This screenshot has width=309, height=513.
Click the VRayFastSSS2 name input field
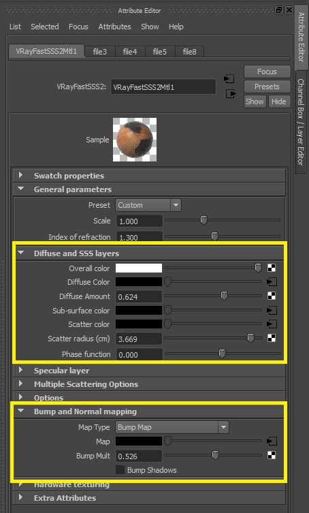[x=163, y=87]
